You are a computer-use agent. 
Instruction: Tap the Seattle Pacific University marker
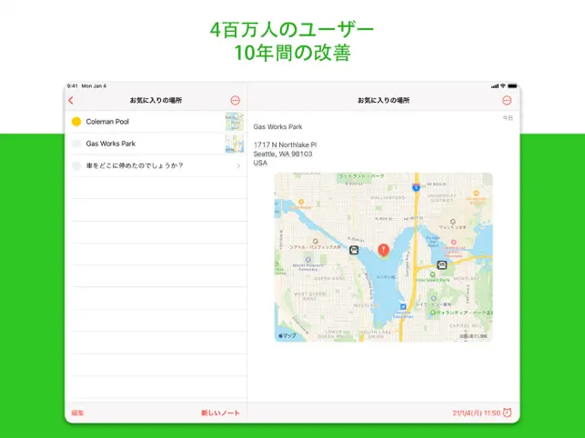tap(316, 242)
